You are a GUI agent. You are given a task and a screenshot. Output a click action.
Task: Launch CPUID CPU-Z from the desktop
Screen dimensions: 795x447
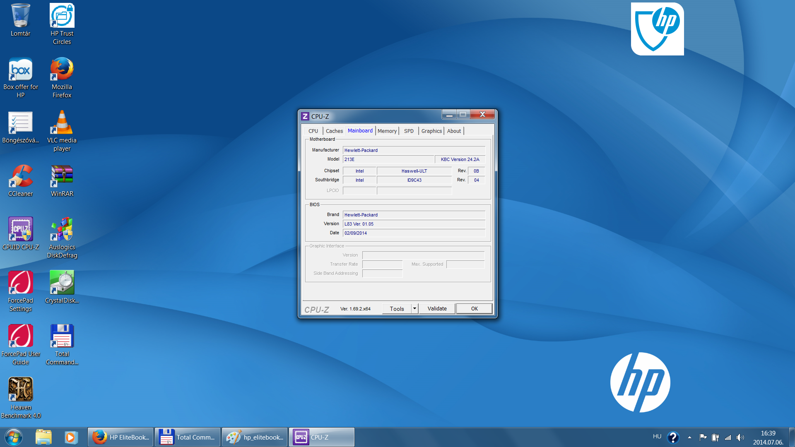click(x=21, y=229)
